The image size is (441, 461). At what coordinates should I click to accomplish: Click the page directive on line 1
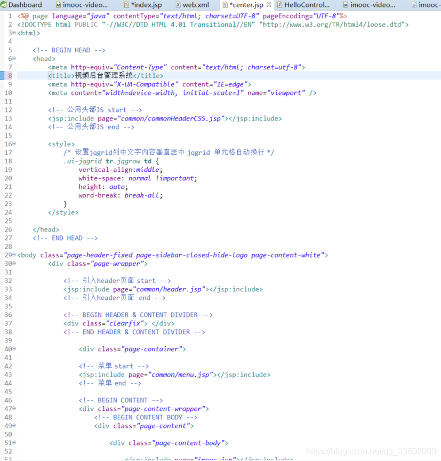point(182,16)
